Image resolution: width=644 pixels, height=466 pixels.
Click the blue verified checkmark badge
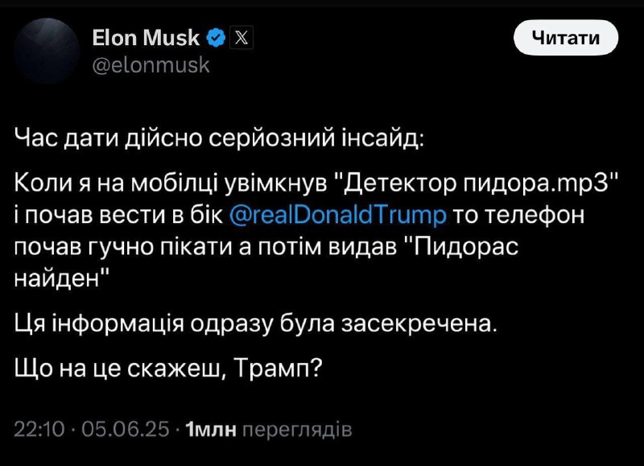tap(216, 38)
